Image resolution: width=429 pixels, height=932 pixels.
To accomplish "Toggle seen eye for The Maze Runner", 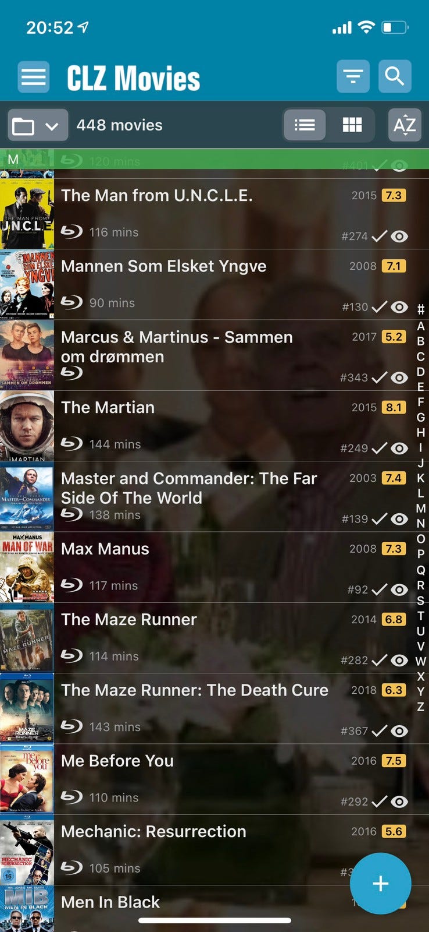I will tap(399, 660).
